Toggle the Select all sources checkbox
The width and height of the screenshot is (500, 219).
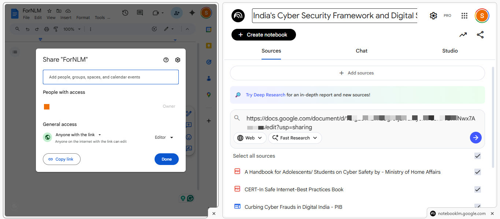click(478, 156)
